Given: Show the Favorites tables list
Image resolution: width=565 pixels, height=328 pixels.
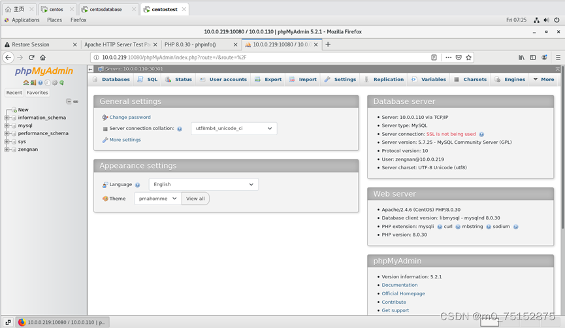Looking at the screenshot, I should coord(37,93).
